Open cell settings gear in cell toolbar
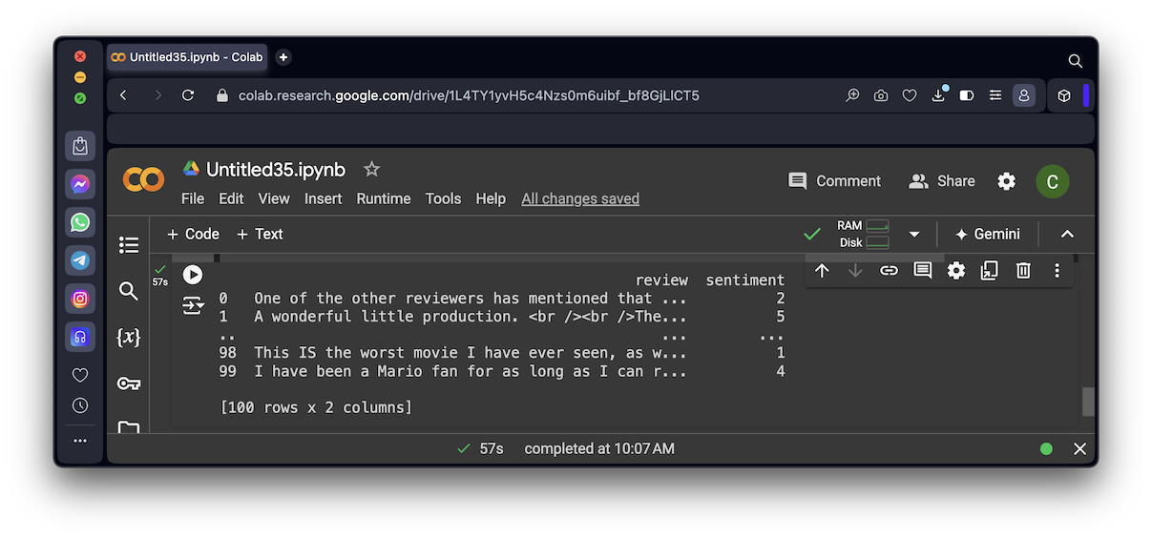The image size is (1152, 538). pyautogui.click(x=956, y=271)
